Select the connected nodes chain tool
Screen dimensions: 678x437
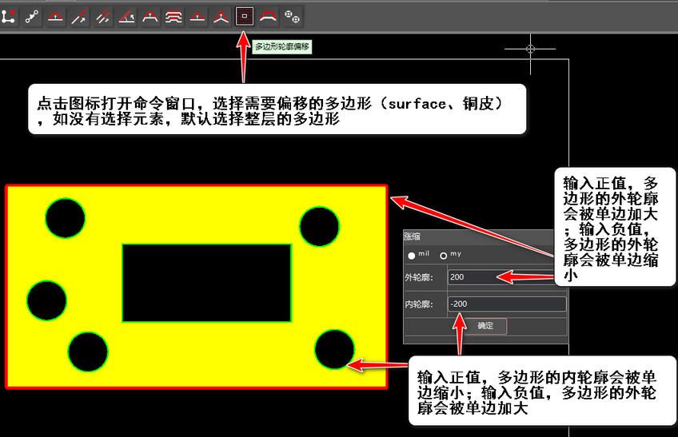[x=32, y=17]
